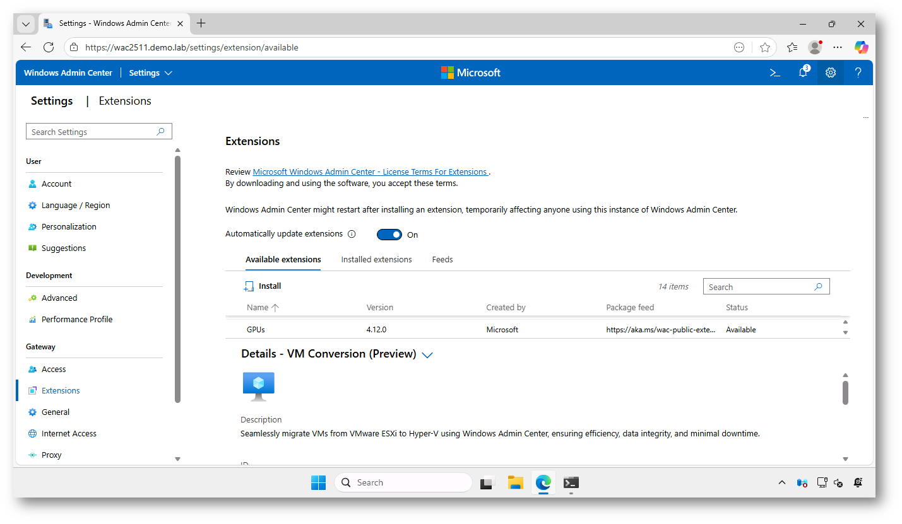Open the notifications bell icon
This screenshot has width=902, height=524.
pos(803,73)
